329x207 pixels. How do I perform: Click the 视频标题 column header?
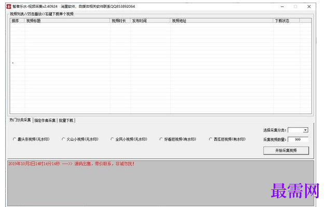tap(67, 21)
